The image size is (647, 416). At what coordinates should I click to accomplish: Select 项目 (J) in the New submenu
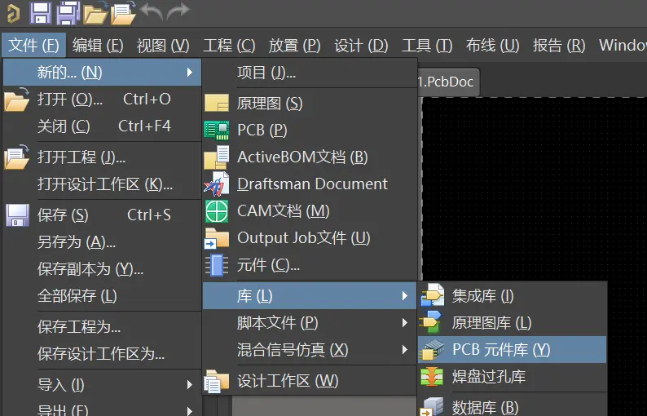click(310, 73)
